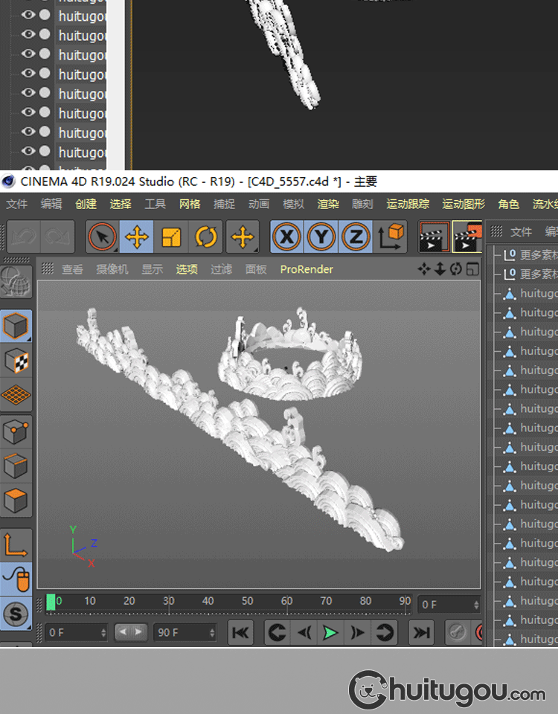Activate the Scale tool
The image size is (558, 714).
(x=171, y=237)
